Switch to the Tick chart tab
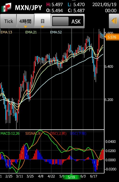This screenshot has width=119, height=182. click(x=9, y=21)
